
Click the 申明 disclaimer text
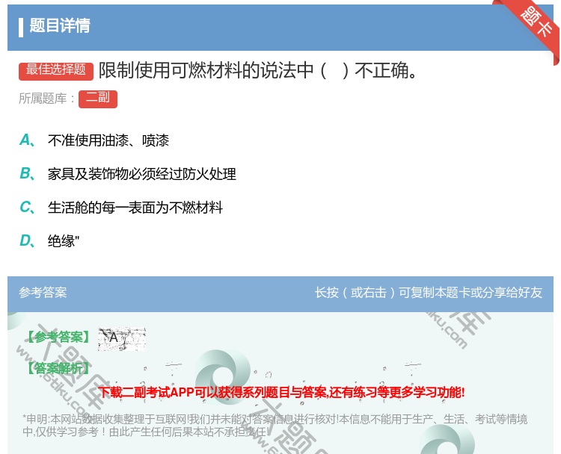(275, 425)
